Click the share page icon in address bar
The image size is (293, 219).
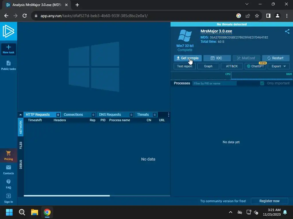248,16
